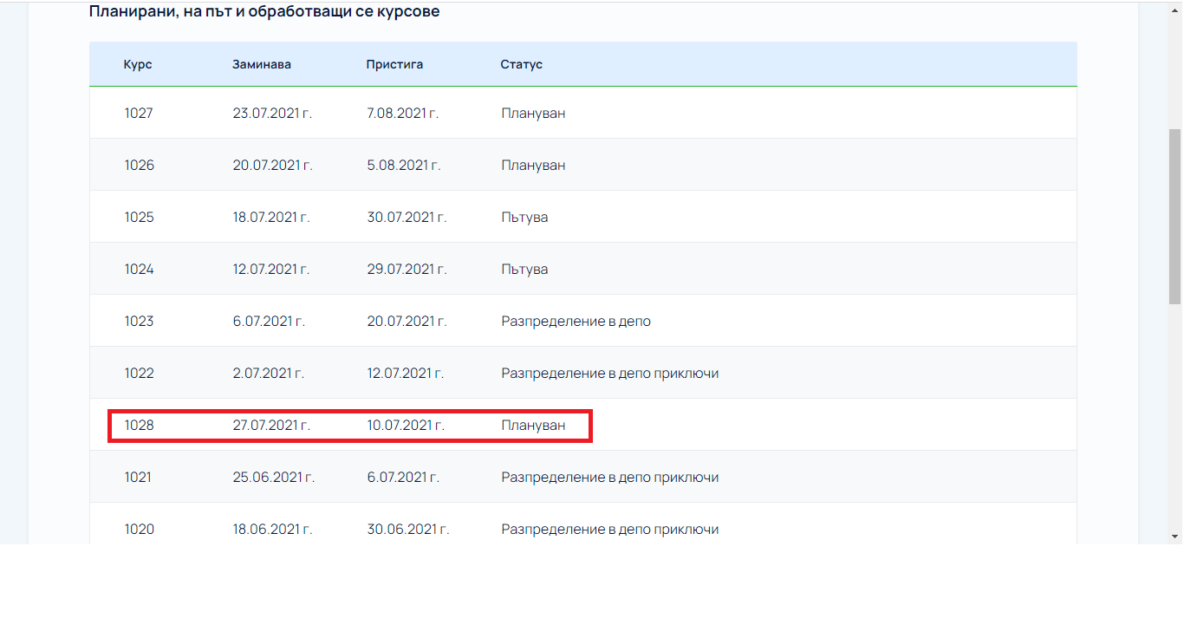
Task: Click the Курс column header
Action: click(138, 64)
